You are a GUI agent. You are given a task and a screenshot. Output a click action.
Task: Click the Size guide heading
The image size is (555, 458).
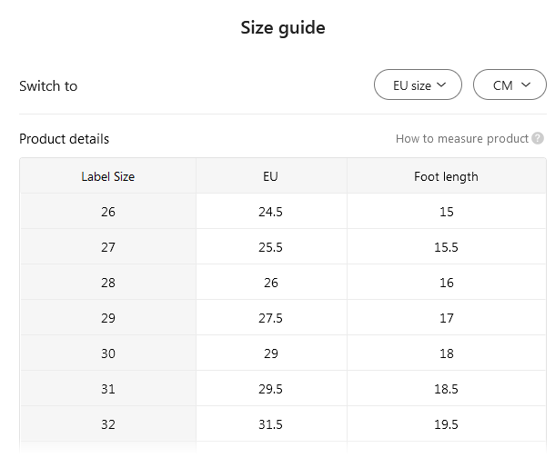point(282,28)
